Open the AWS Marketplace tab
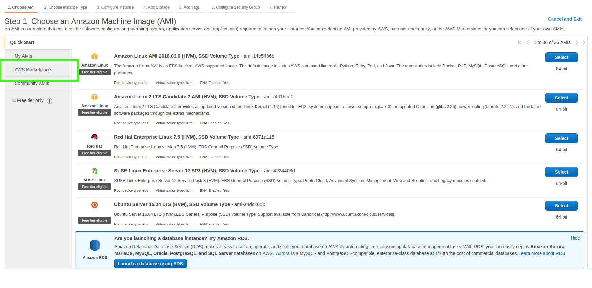This screenshot has width=592, height=288. pos(32,70)
